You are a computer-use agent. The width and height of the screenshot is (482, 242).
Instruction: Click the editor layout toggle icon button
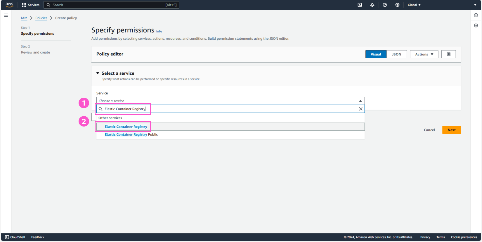(x=448, y=54)
